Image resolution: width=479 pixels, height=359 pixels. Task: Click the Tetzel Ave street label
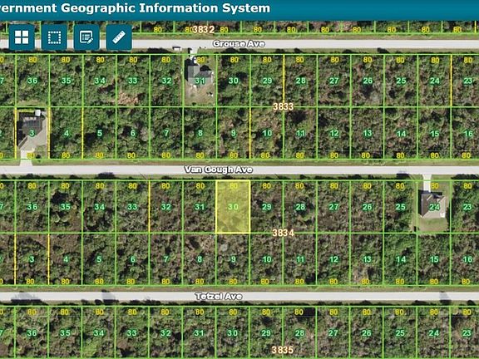[219, 297]
